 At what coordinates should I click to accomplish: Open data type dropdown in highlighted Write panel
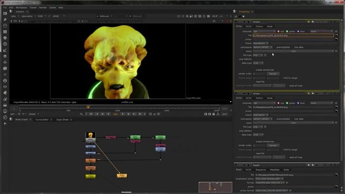tap(258, 63)
